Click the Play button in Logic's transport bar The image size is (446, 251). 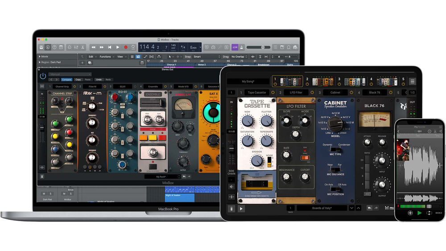pos(118,47)
